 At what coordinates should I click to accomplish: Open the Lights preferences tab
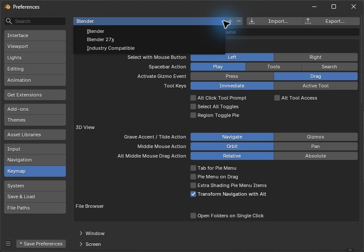(x=35, y=58)
